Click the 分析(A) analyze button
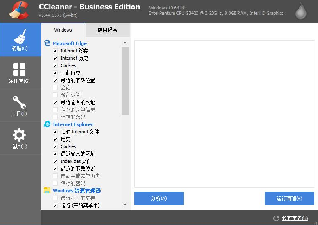Image resolution: width=318 pixels, height=225 pixels. (x=159, y=198)
